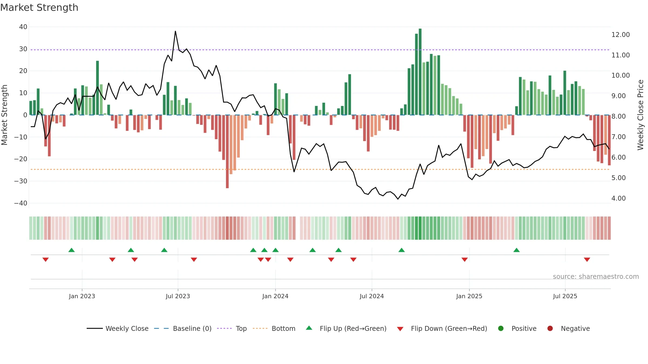Select the Flip Up marker just before Jan 2023

[x=72, y=250]
